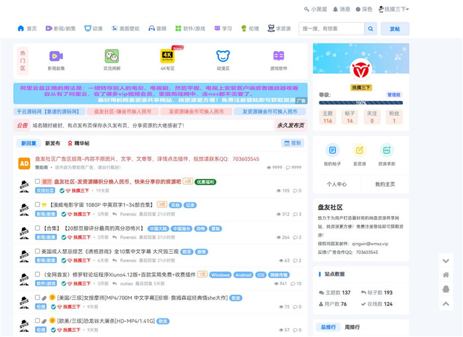463x337 pixels.
Task: Switch to 总排行 ranking tab
Action: (x=328, y=327)
